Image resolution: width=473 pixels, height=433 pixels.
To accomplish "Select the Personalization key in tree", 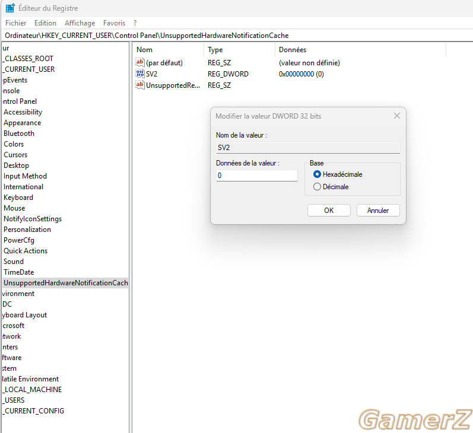I will (x=27, y=230).
